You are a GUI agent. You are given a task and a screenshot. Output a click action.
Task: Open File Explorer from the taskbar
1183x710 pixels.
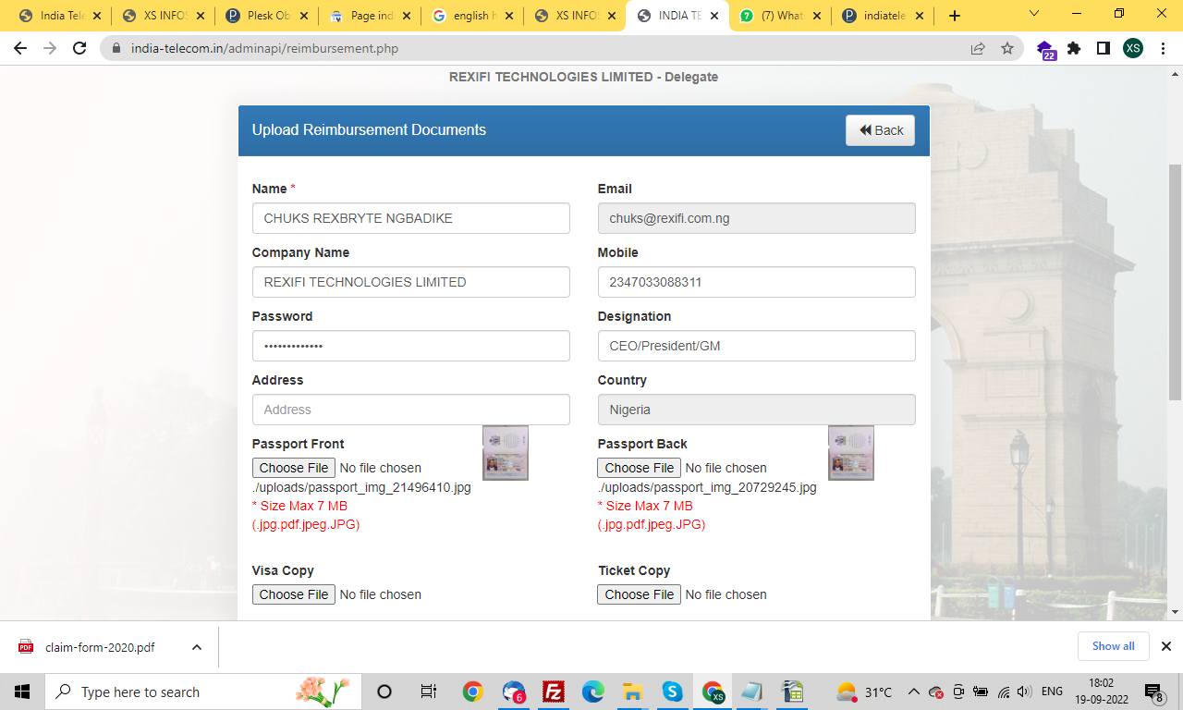632,692
